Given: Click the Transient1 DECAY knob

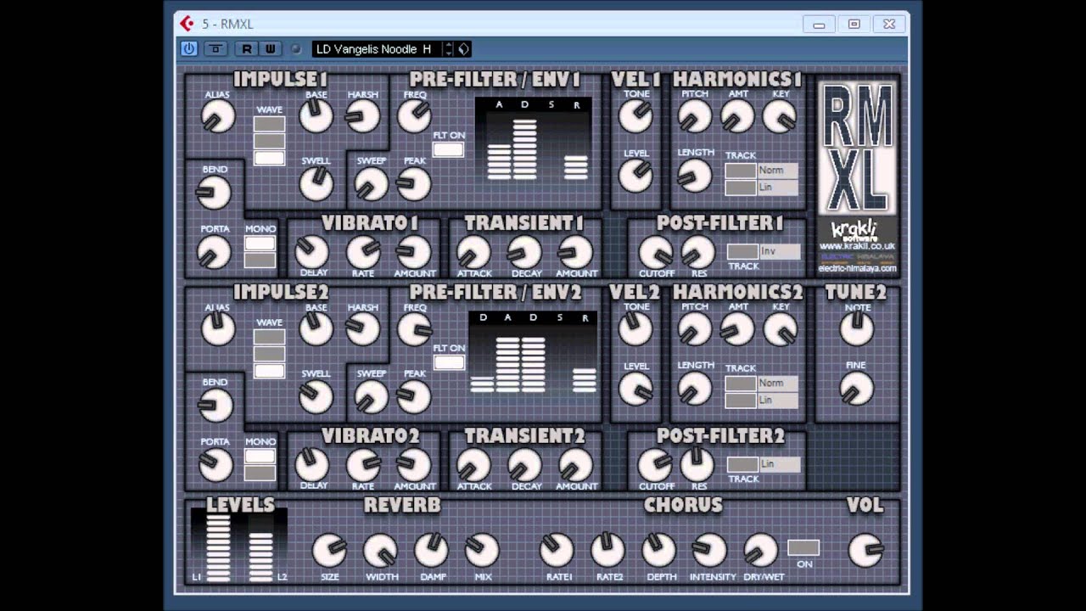Looking at the screenshot, I should click(x=525, y=252).
